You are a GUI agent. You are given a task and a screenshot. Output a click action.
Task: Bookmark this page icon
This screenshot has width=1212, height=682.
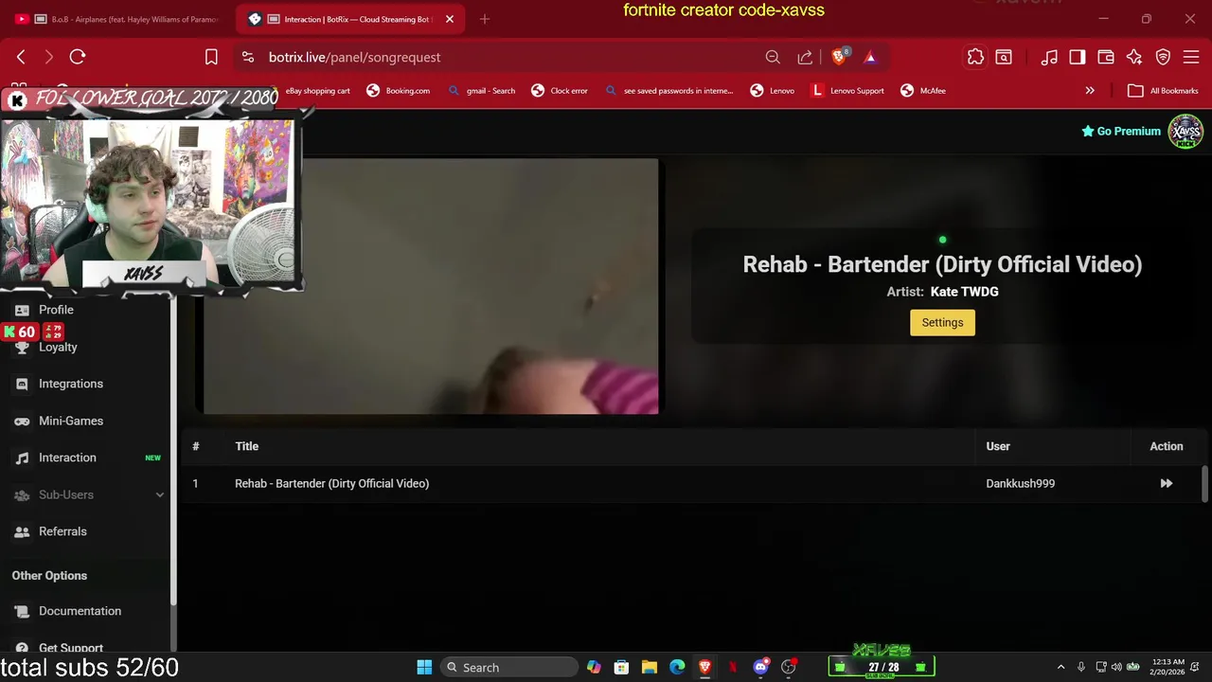[x=211, y=57]
